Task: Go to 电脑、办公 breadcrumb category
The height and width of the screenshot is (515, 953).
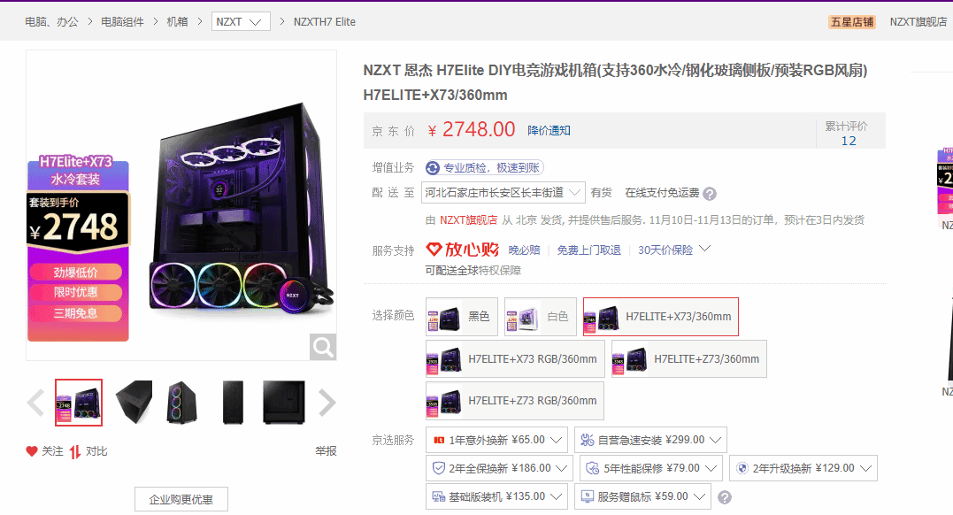Action: tap(51, 22)
